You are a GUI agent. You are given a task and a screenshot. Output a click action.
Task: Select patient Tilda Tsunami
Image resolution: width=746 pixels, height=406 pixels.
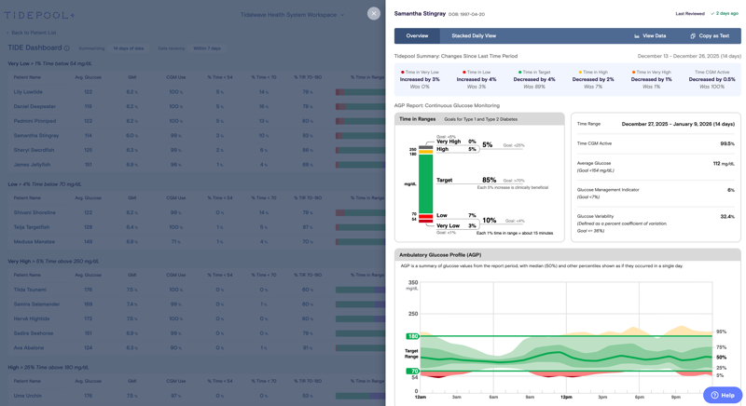30,290
